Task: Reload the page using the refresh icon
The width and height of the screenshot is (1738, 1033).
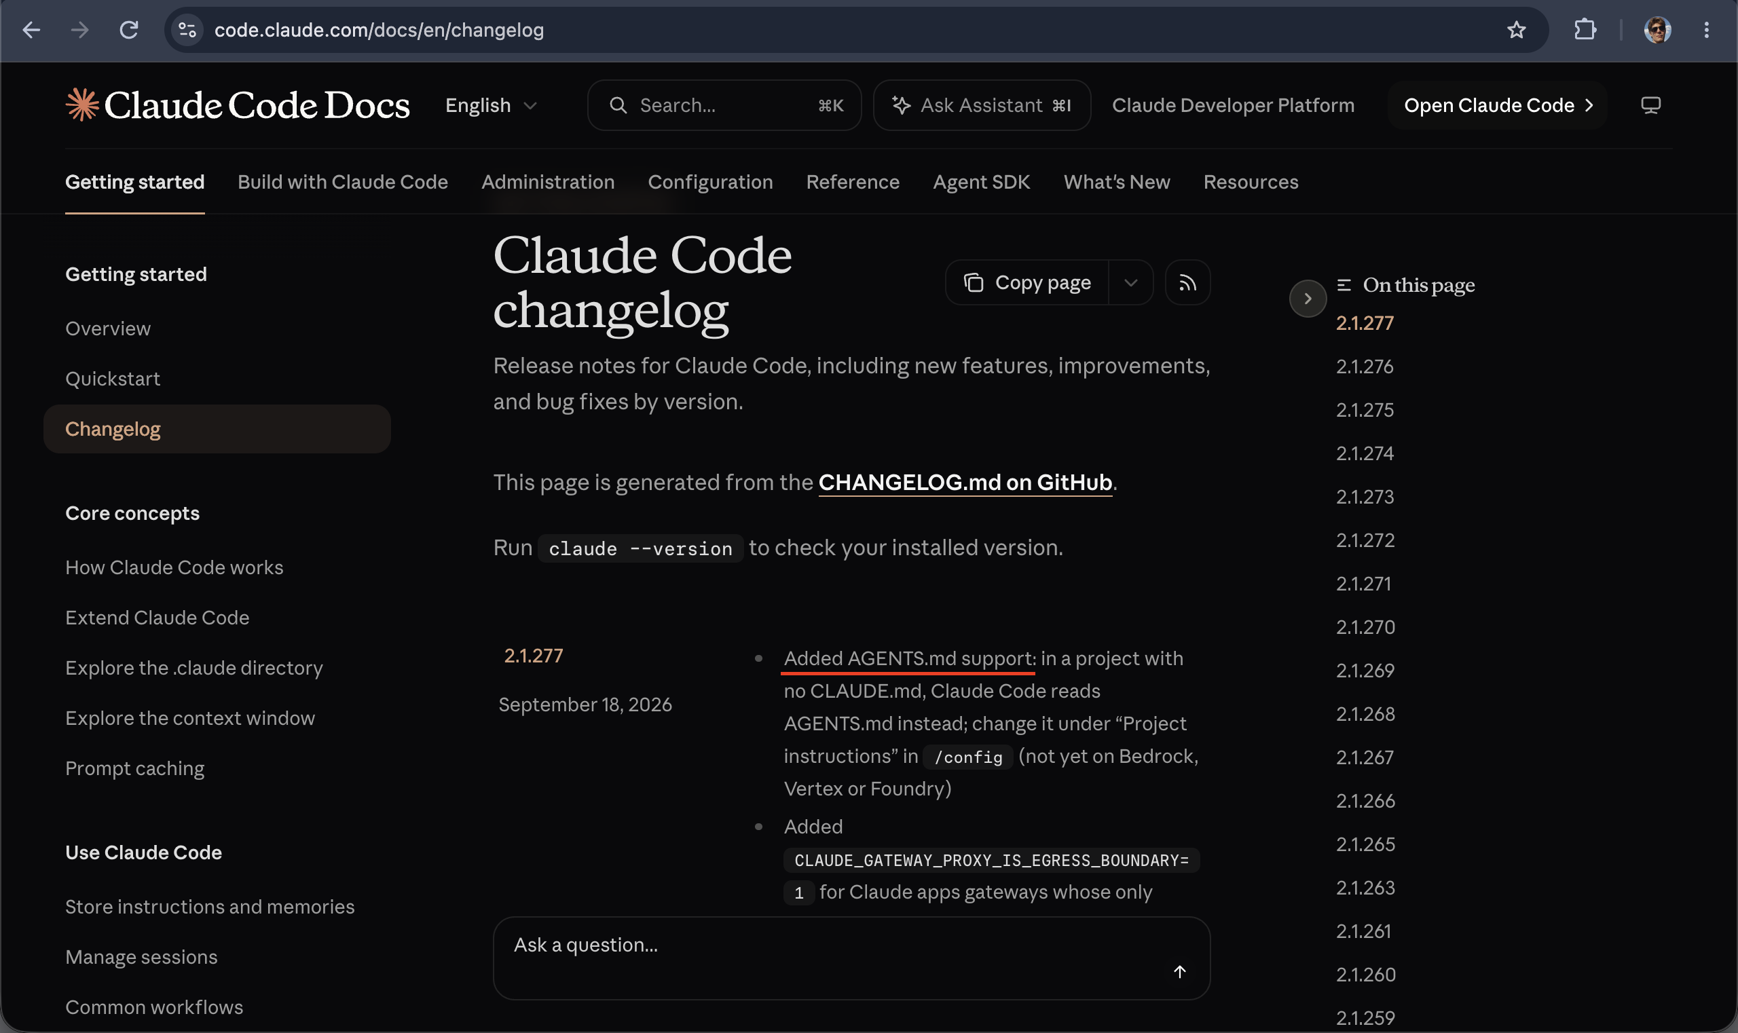Action: pyautogui.click(x=129, y=30)
